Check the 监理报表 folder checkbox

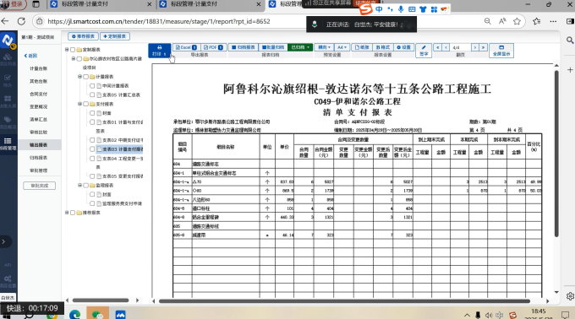point(85,185)
